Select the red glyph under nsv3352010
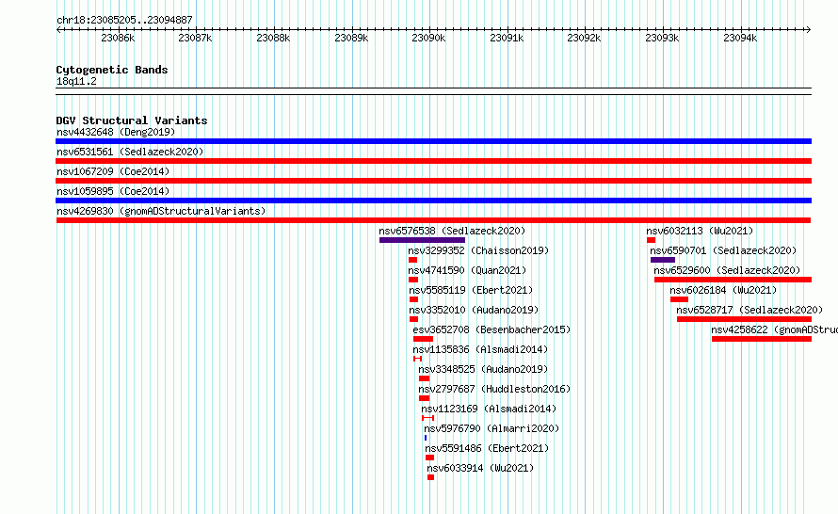 413,319
